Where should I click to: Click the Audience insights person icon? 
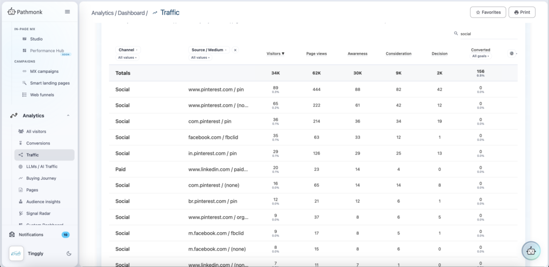coord(21,202)
